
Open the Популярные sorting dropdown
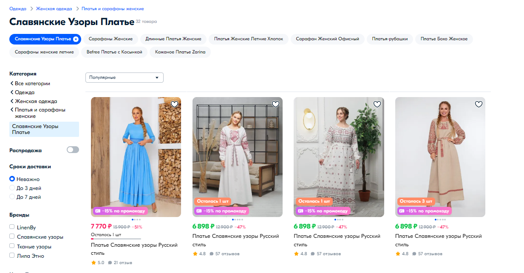(125, 78)
